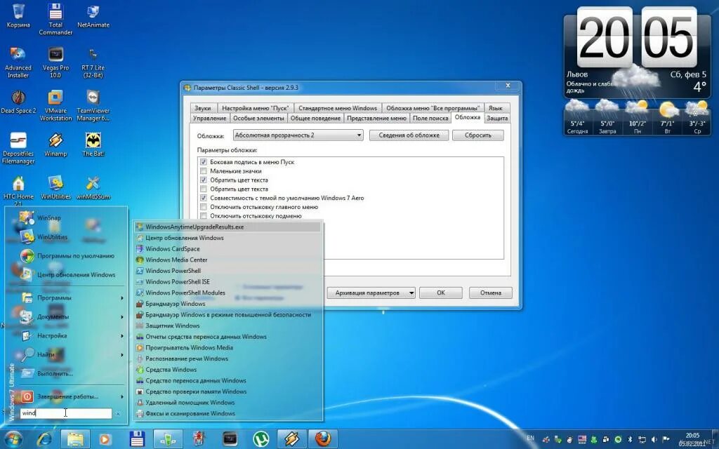Viewport: 719px width, 449px height.
Task: Expand Настройка submenu in Start menu
Action: [x=73, y=336]
